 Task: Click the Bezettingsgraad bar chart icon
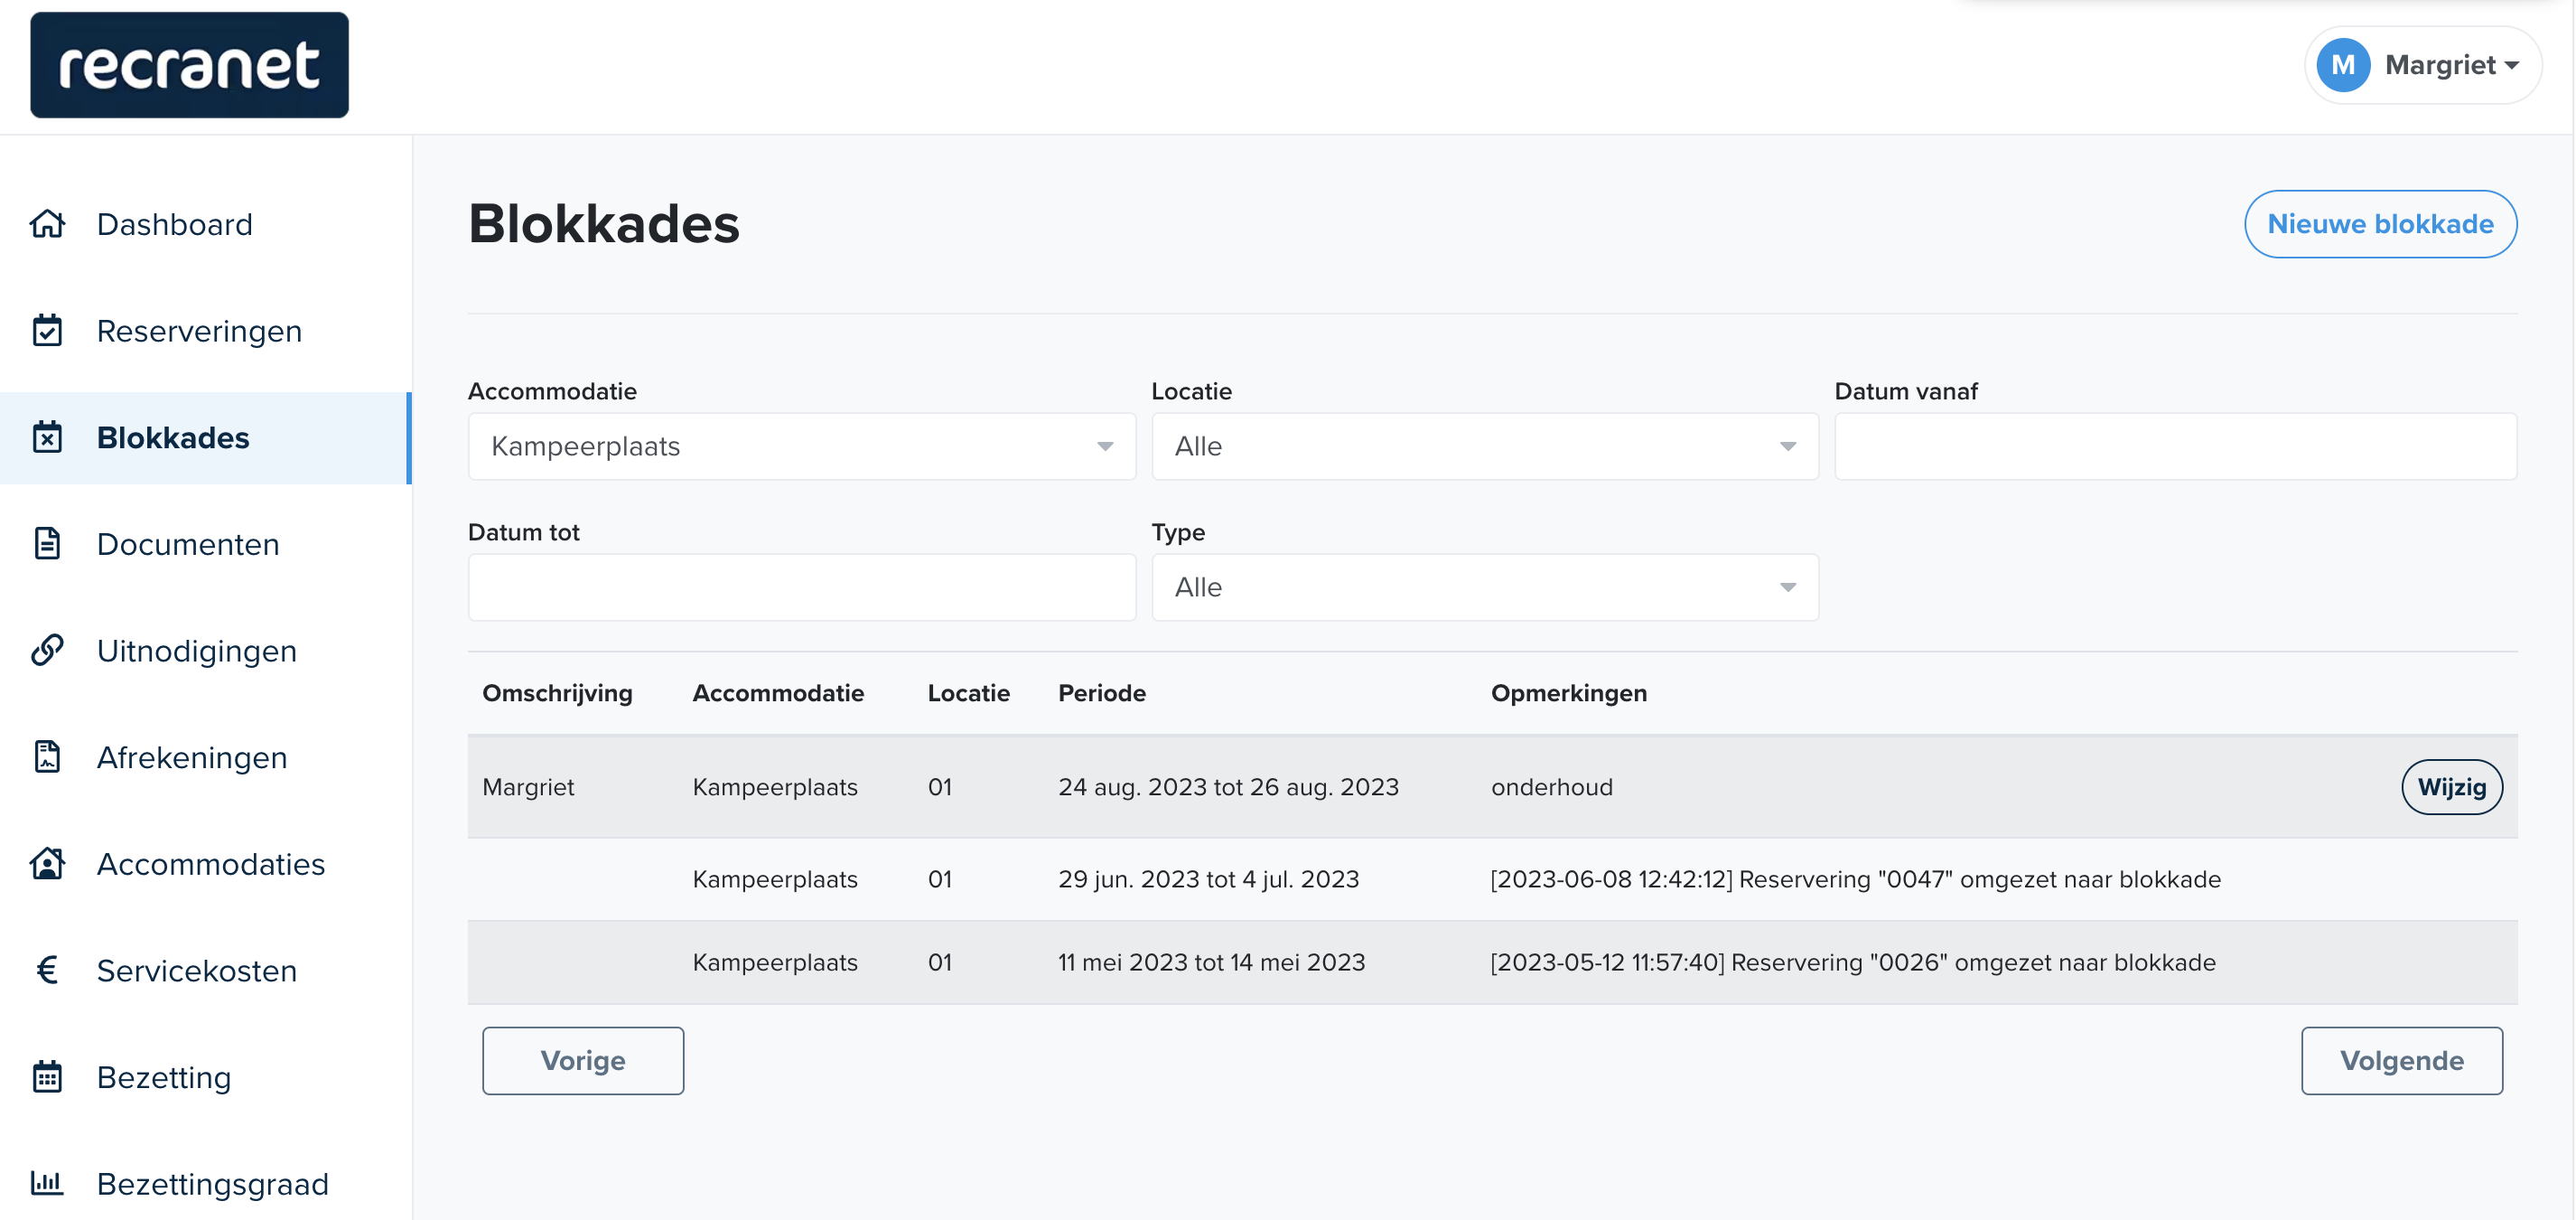(x=47, y=1183)
